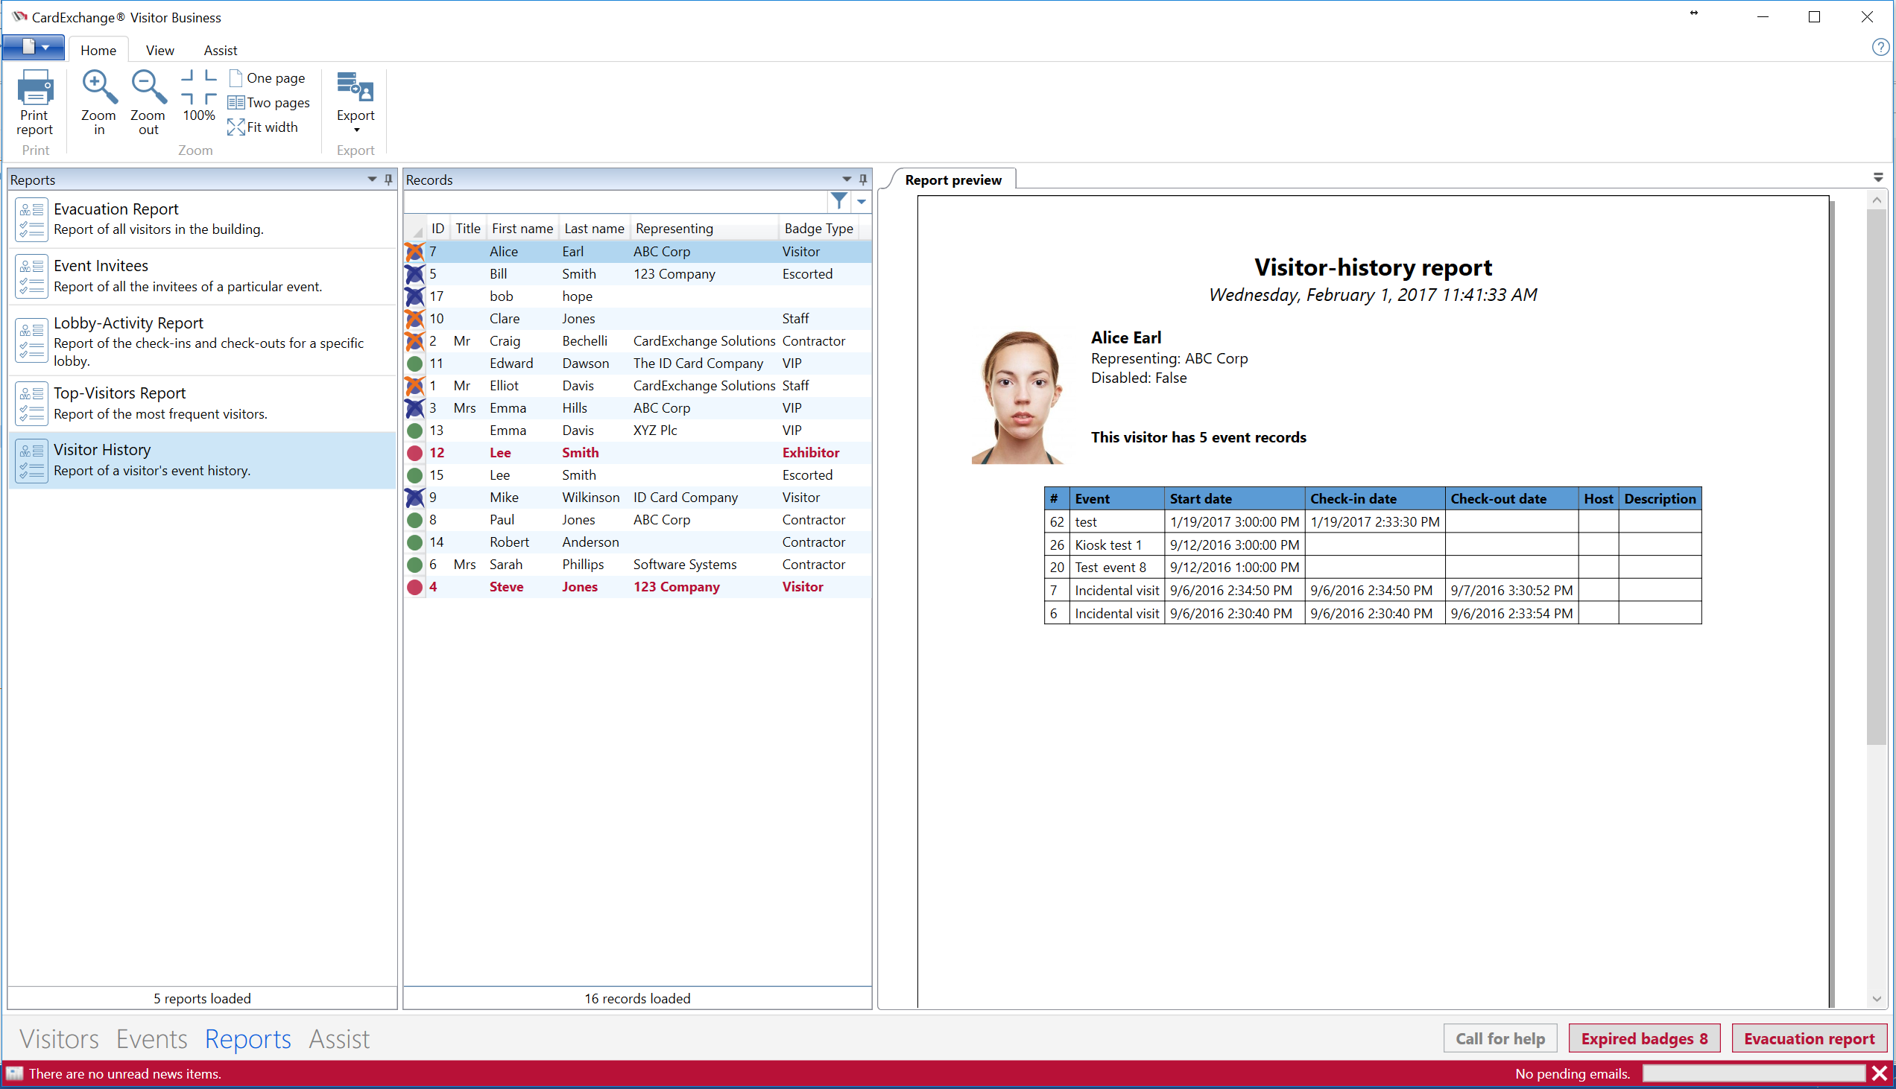The image size is (1896, 1089).
Task: Switch to Two pages view
Action: coord(268,103)
